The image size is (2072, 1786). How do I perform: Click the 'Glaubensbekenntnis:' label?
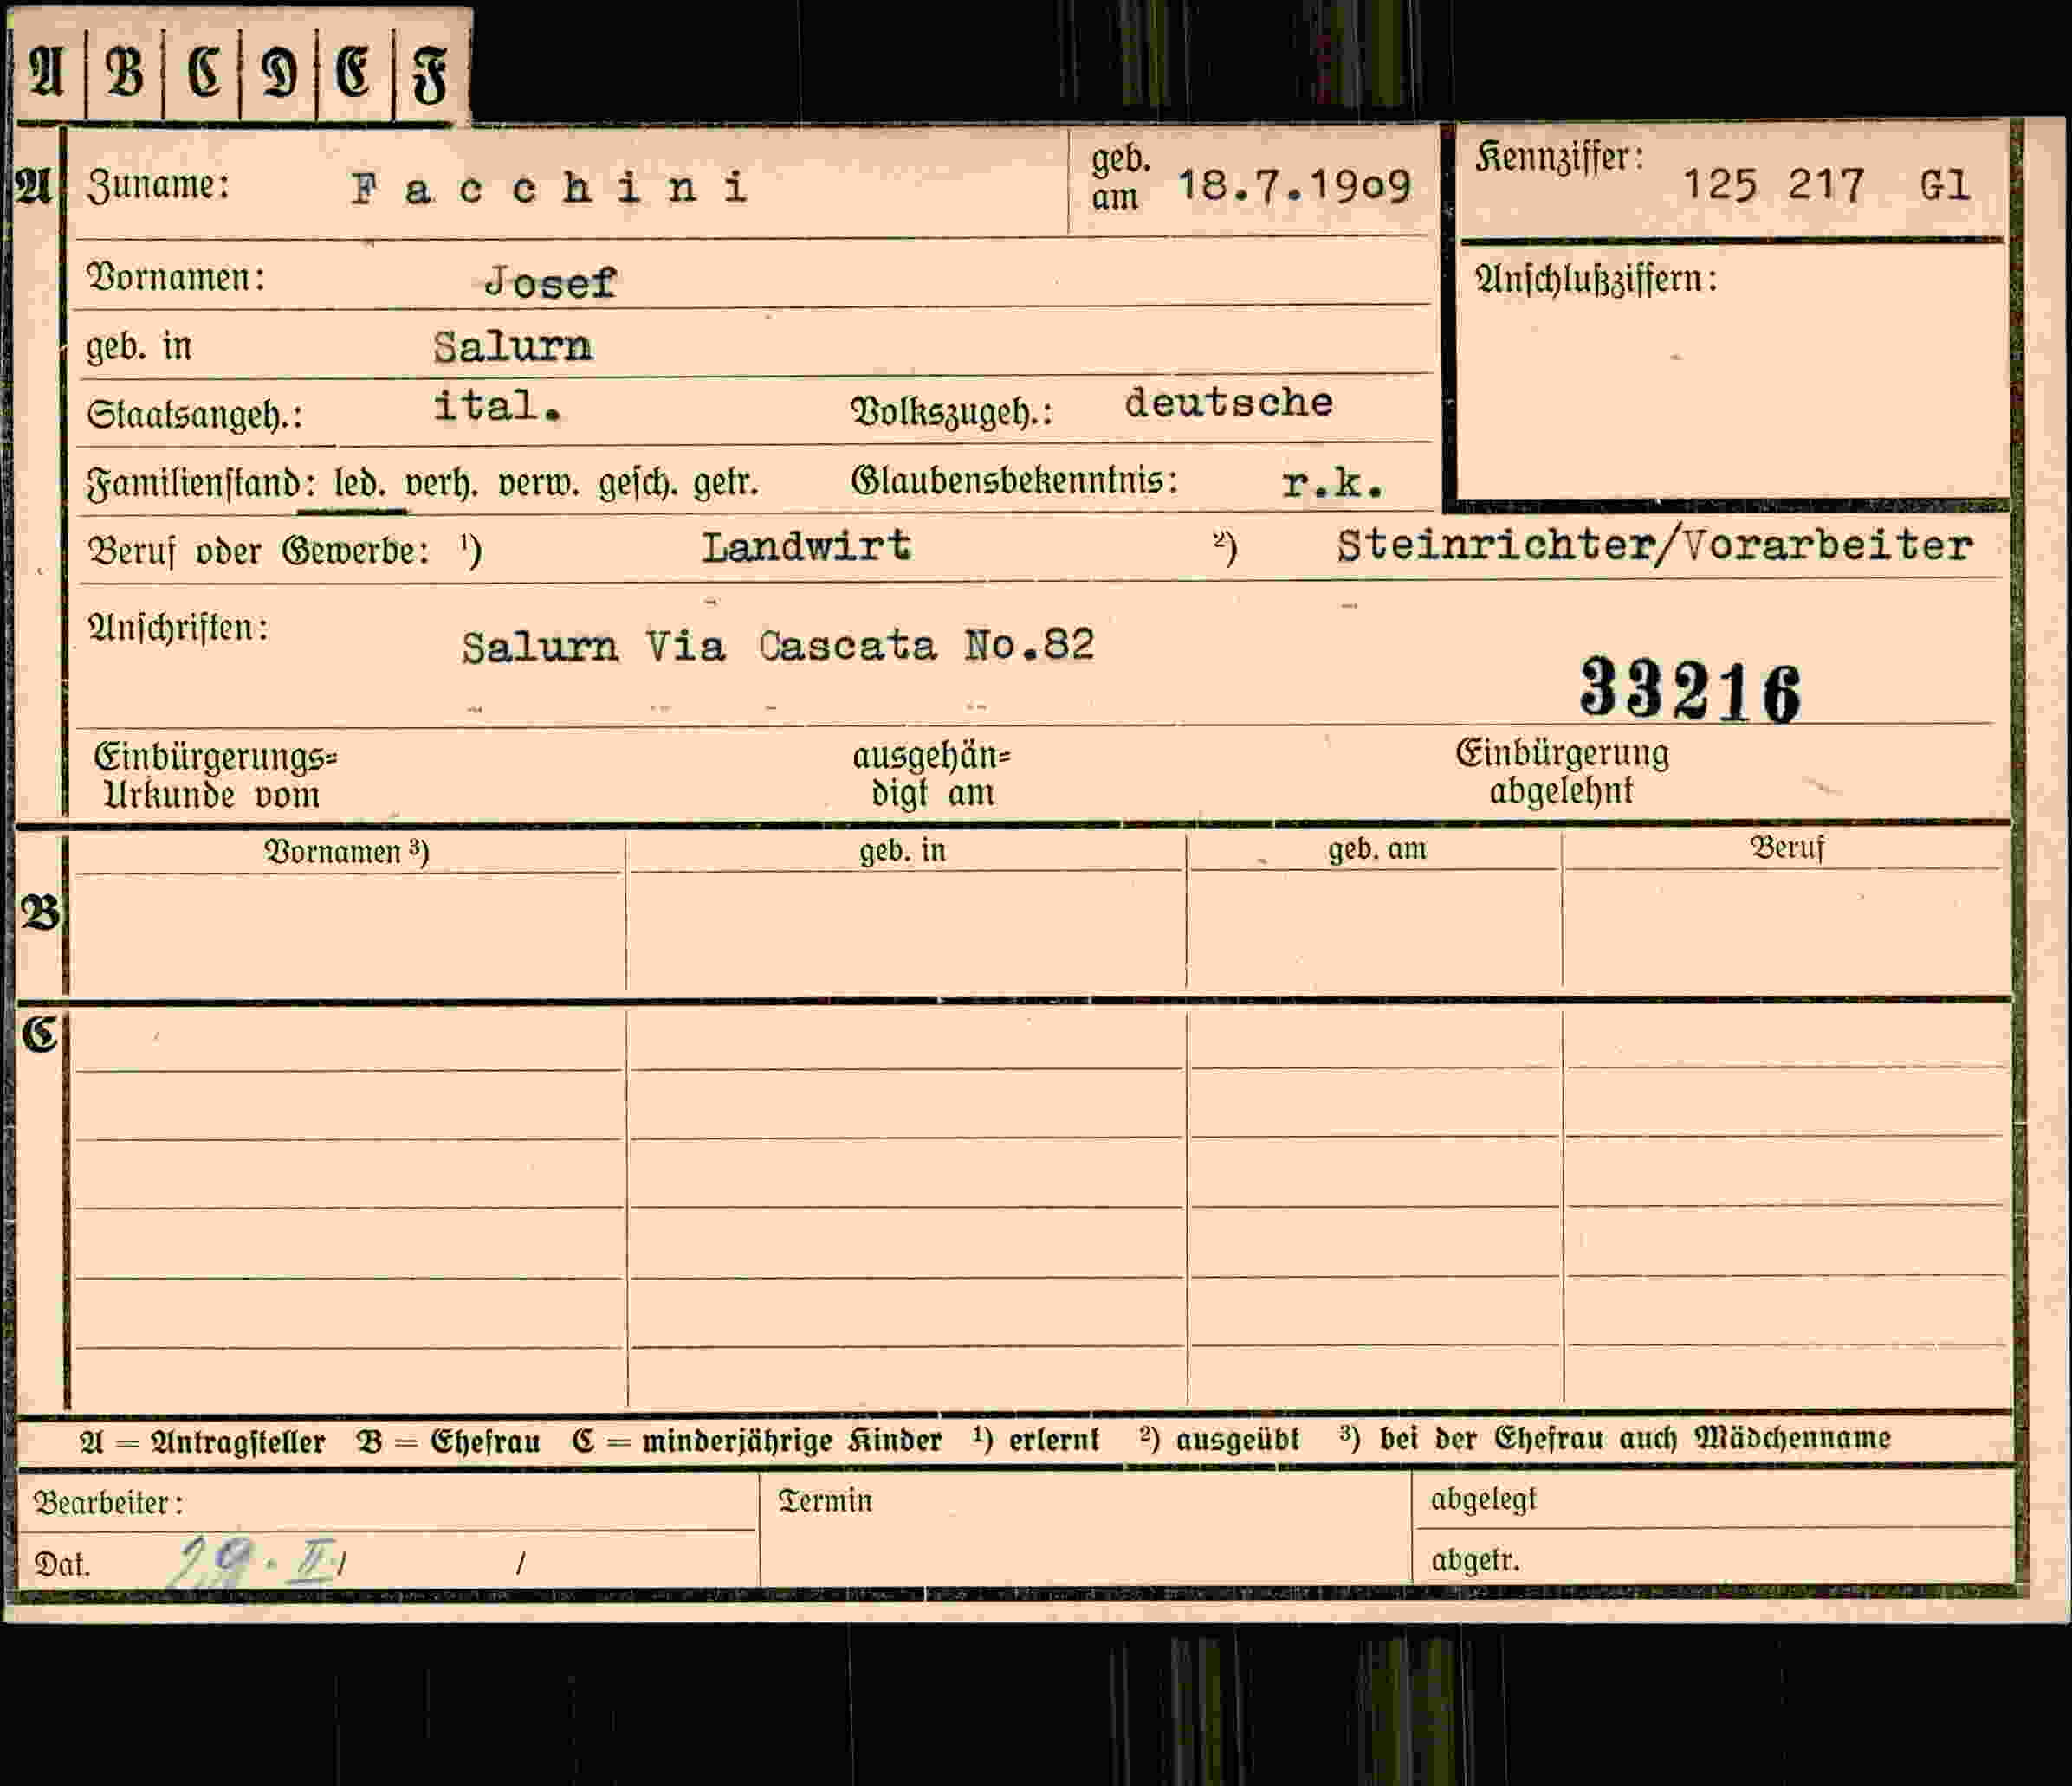(1014, 481)
